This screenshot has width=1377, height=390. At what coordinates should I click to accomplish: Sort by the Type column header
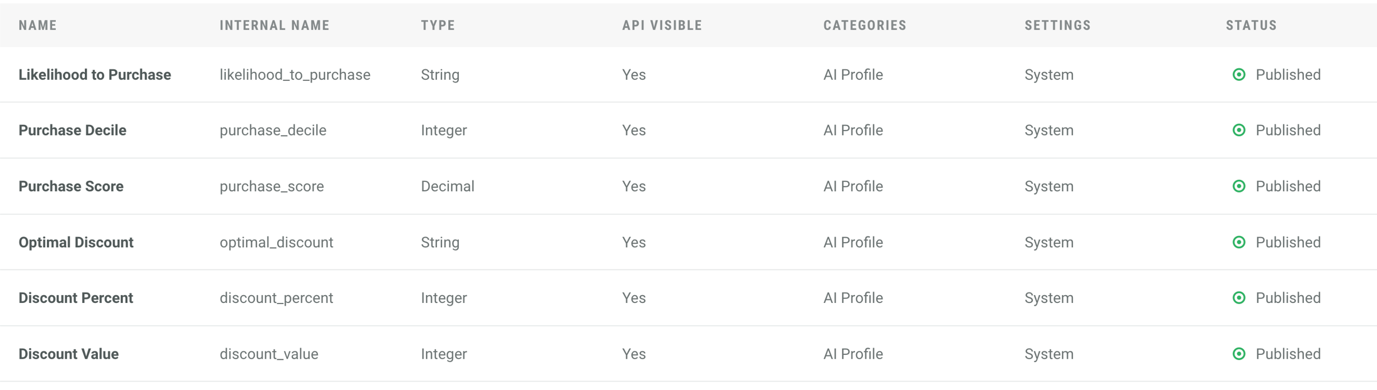click(x=438, y=26)
